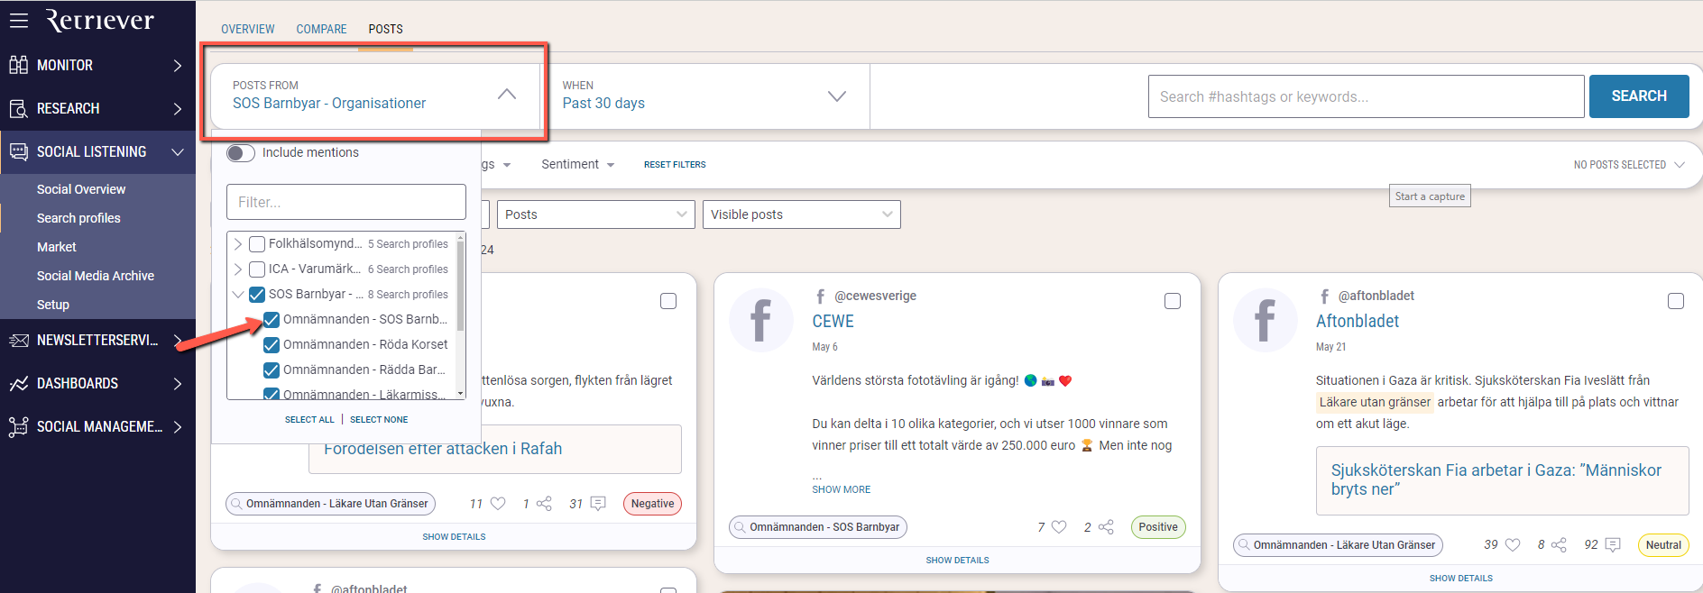This screenshot has width=1703, height=593.
Task: Expand the Monitor sidebar section
Action: tap(178, 66)
